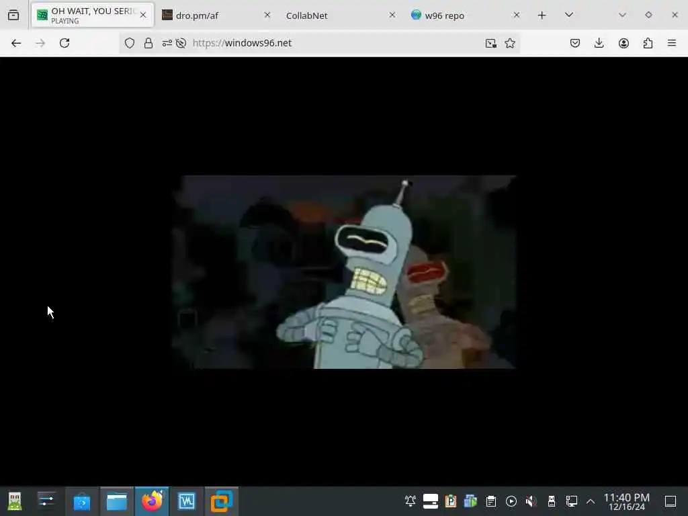Open picture-in-picture icon in address bar
The image size is (688, 516).
point(491,43)
